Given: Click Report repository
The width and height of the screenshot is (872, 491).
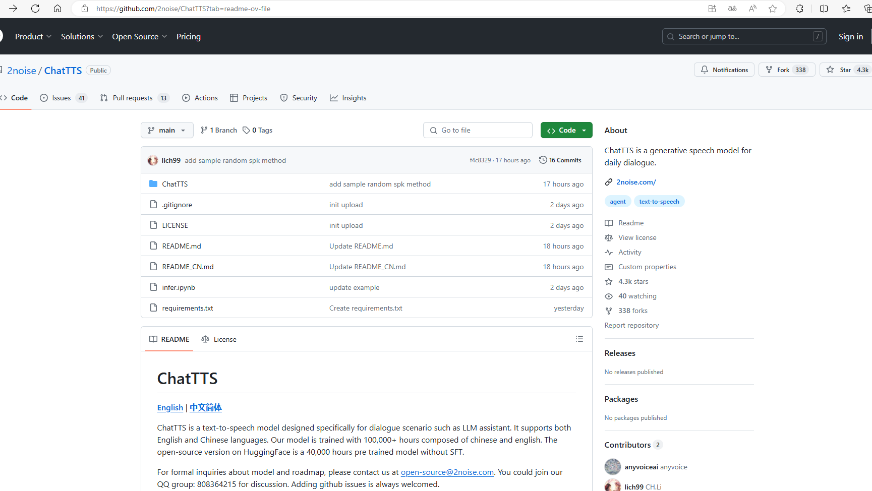Looking at the screenshot, I should (x=631, y=325).
